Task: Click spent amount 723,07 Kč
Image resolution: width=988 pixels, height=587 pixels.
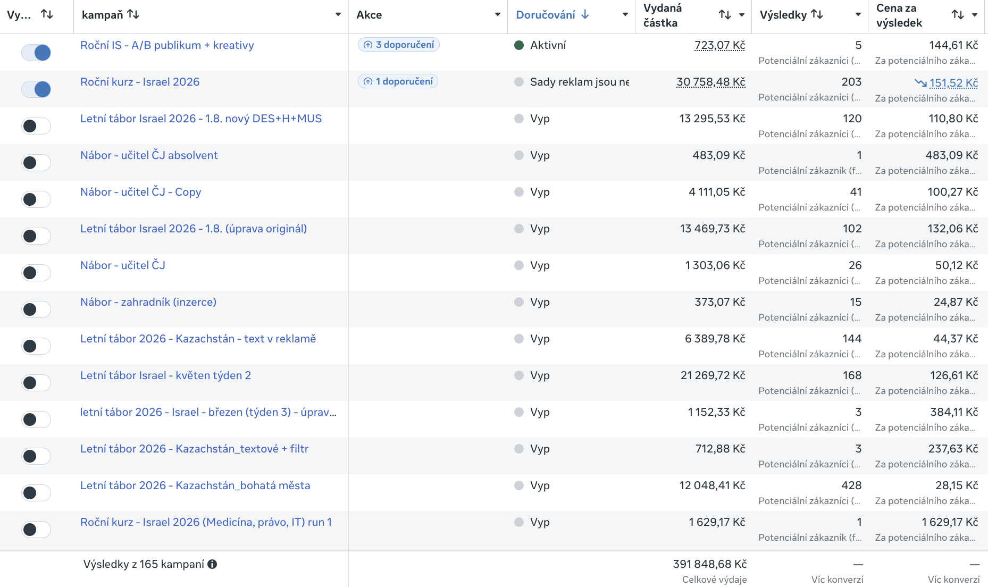Action: 720,45
